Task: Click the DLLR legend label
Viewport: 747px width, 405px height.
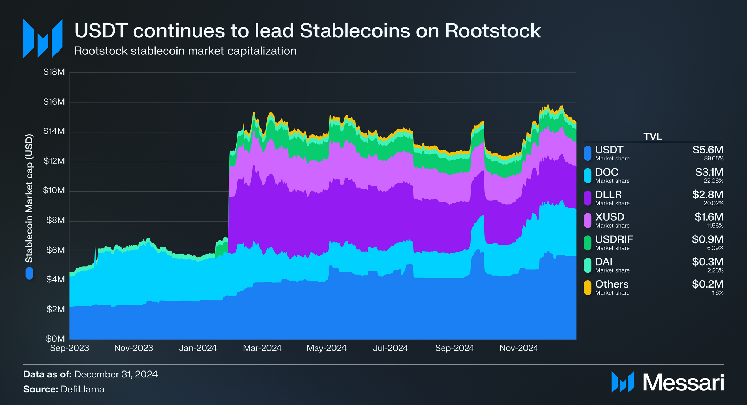Action: 609,194
